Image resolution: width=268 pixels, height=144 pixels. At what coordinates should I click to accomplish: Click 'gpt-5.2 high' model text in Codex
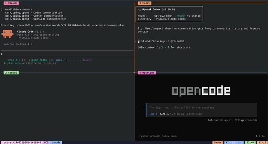(163, 16)
